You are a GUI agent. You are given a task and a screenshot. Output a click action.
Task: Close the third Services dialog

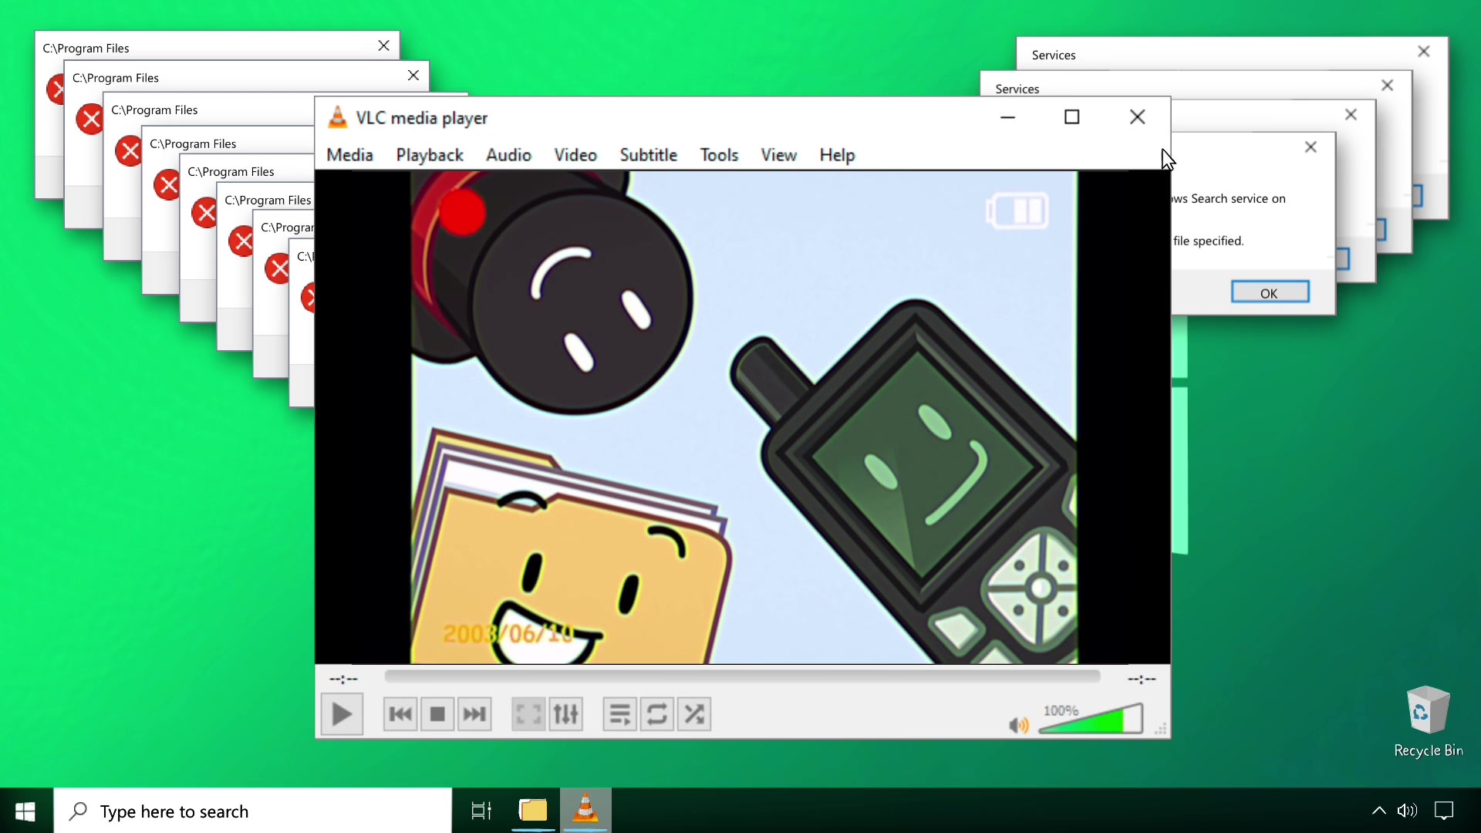[x=1351, y=115]
